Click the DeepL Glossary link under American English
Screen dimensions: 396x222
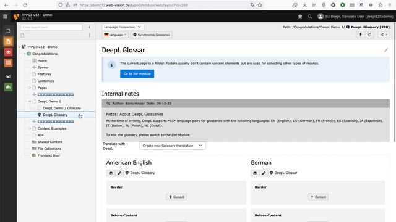[x=142, y=173]
